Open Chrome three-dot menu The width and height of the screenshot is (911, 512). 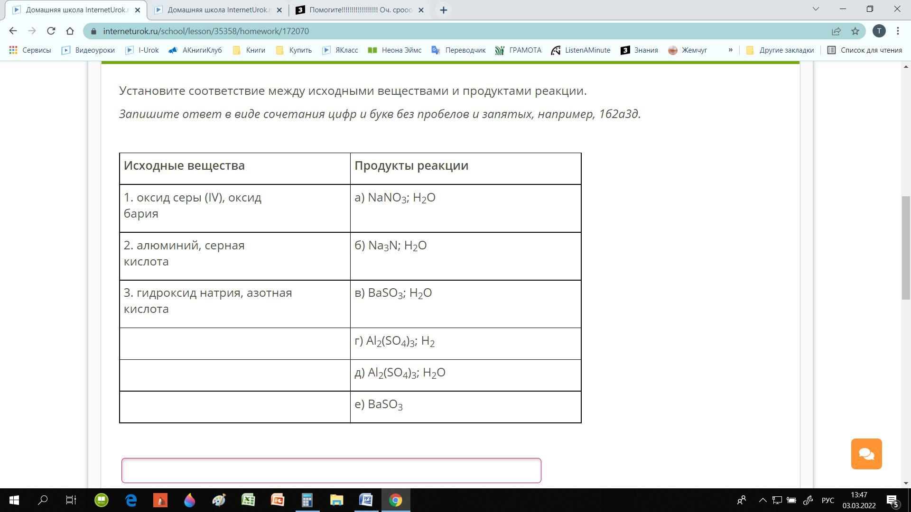pos(898,31)
